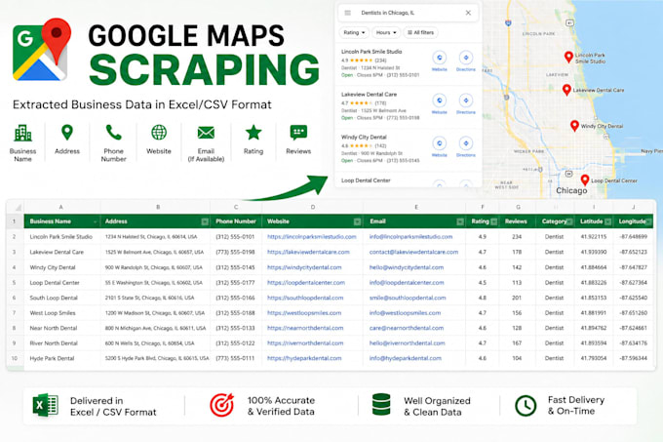Open the https://lakeviewdentalcare.com link
The height and width of the screenshot is (442, 663).
click(x=308, y=252)
